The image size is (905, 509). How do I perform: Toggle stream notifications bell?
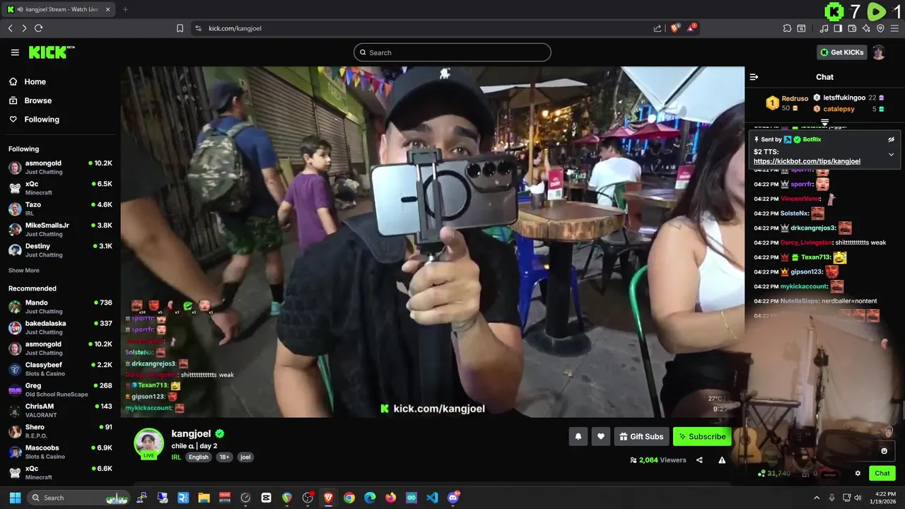point(578,436)
